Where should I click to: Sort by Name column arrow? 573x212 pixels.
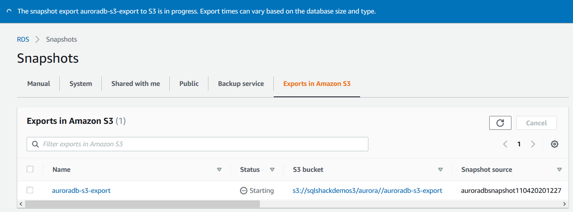click(219, 170)
